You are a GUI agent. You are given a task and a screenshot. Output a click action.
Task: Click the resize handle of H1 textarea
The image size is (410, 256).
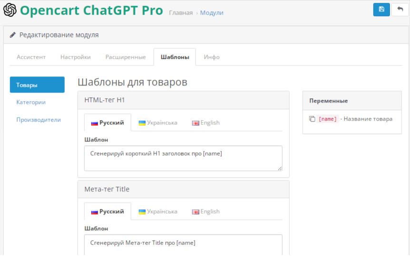[x=280, y=169]
